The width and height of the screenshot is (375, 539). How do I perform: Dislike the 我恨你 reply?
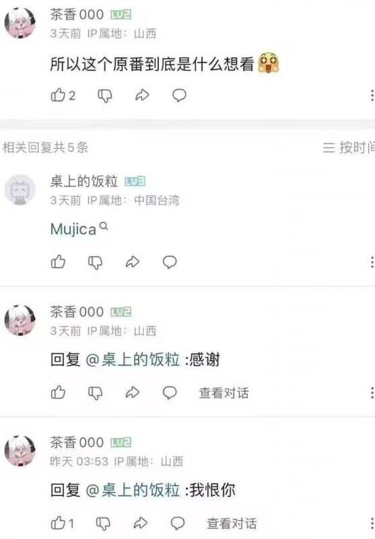click(103, 524)
